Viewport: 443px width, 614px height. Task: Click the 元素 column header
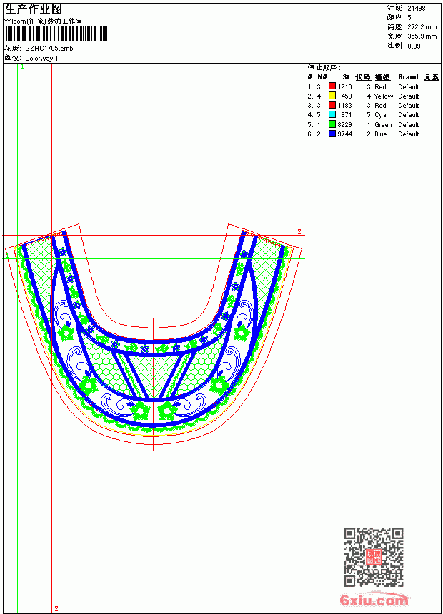432,77
